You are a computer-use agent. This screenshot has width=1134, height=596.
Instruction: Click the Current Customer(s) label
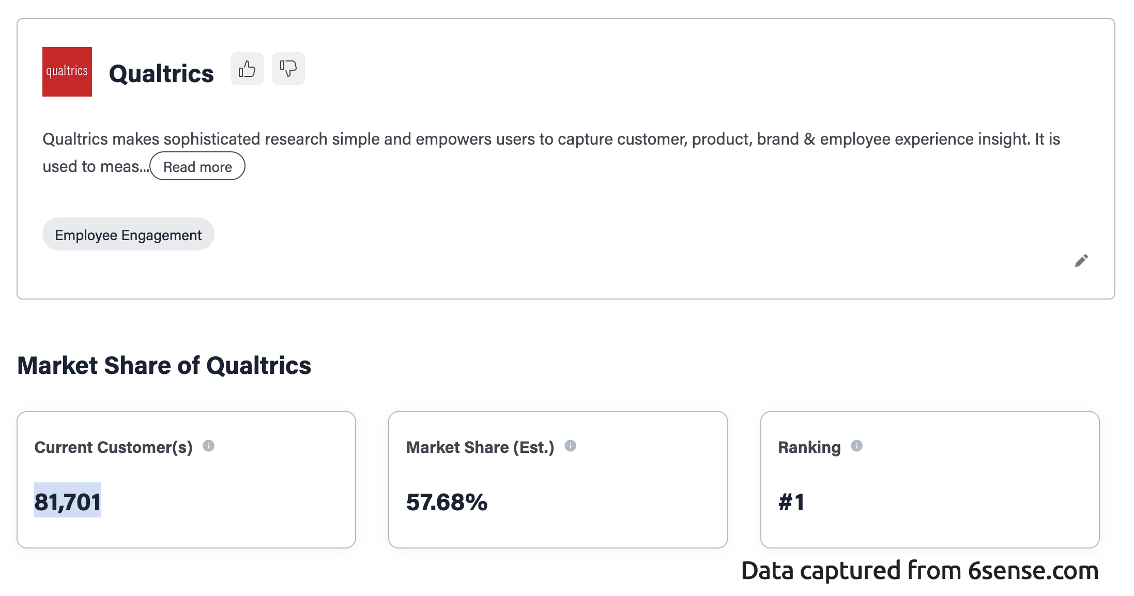(113, 447)
